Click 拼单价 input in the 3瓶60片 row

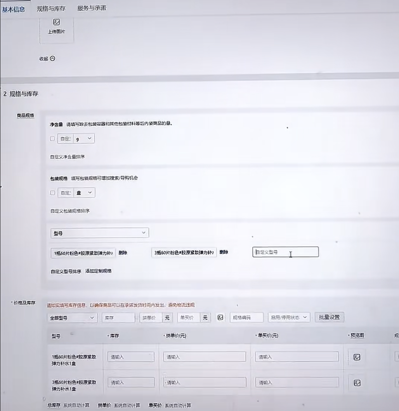coord(205,382)
